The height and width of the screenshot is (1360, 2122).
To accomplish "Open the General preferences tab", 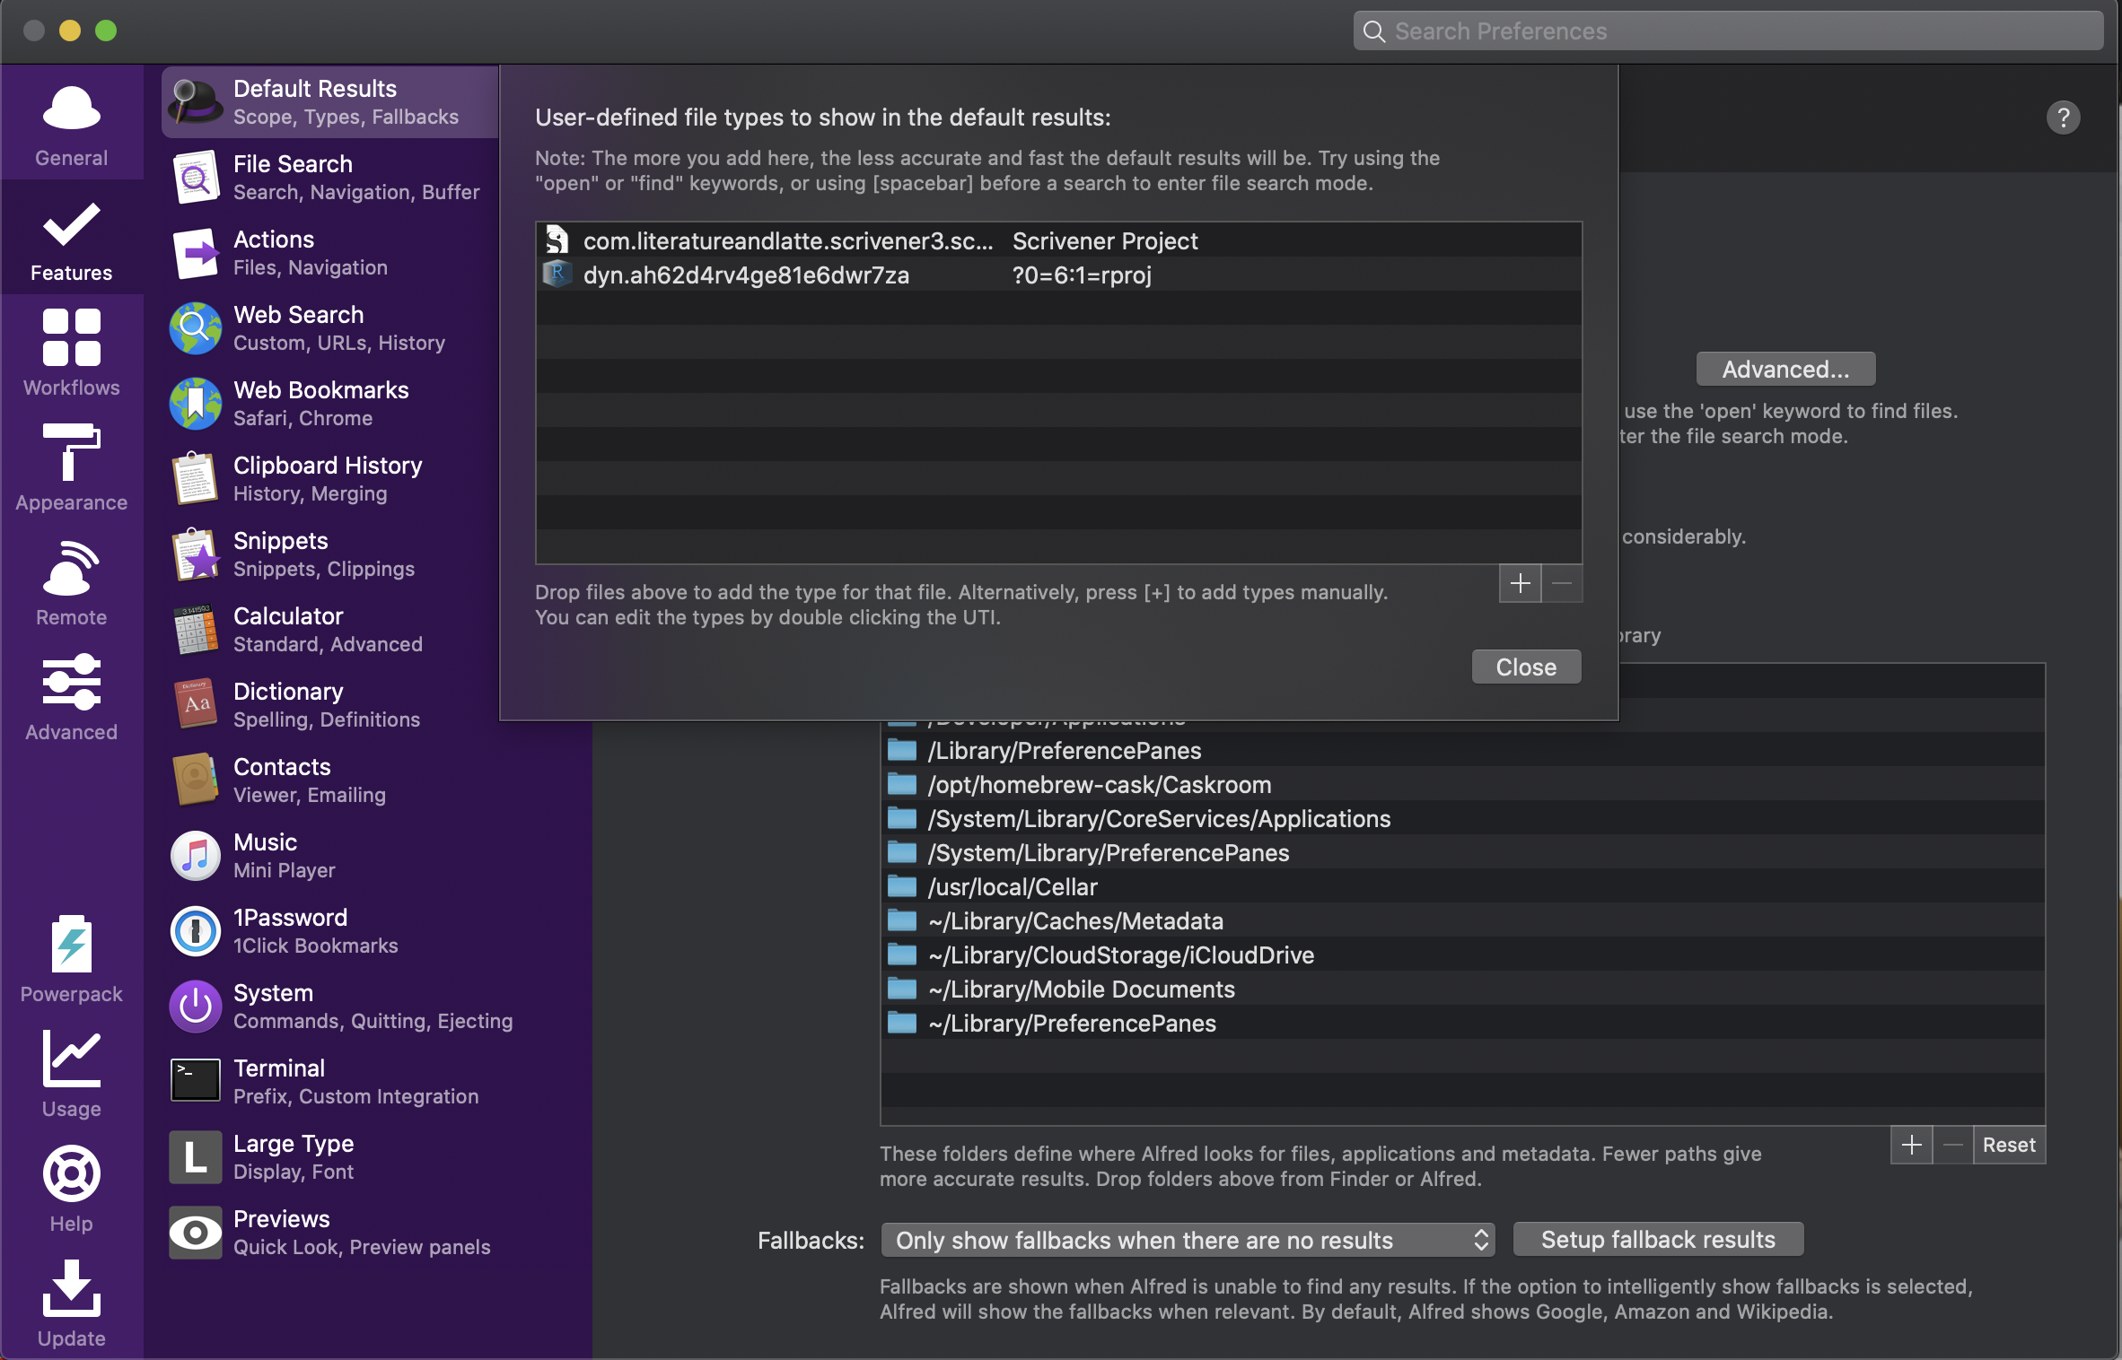I will click(x=71, y=124).
